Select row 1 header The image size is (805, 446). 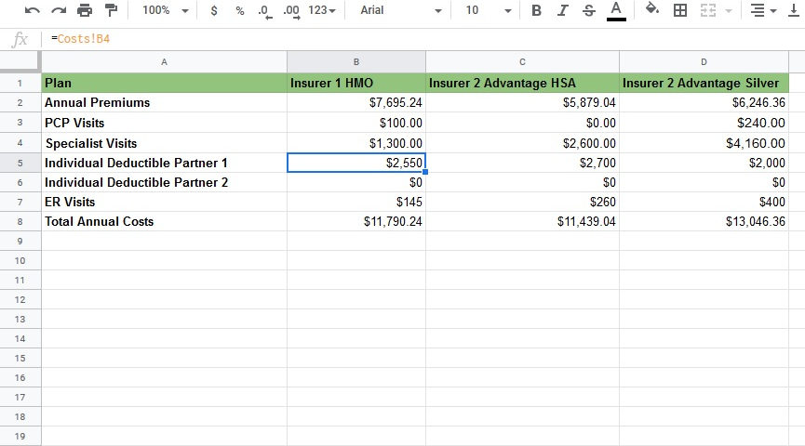tap(20, 83)
